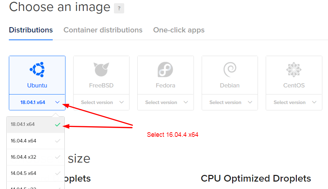328x189 pixels.
Task: Click the Debian swirl logo icon
Action: click(x=230, y=69)
